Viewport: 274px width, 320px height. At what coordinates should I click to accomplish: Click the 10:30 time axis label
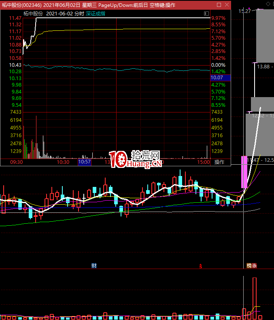coord(63,162)
